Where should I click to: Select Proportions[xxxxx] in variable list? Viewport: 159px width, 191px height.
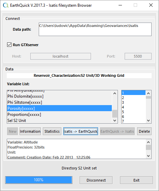59,115
